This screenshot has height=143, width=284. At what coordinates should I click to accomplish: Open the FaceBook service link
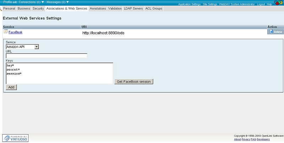16,32
